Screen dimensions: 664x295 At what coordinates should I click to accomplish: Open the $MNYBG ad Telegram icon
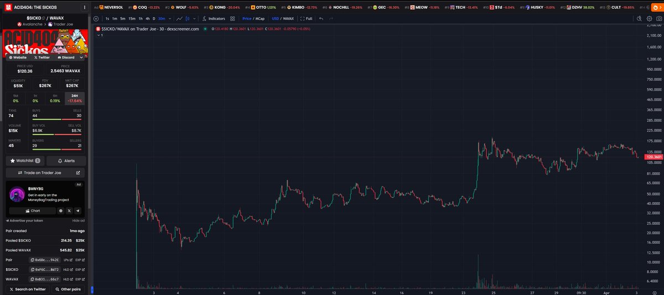77,211
